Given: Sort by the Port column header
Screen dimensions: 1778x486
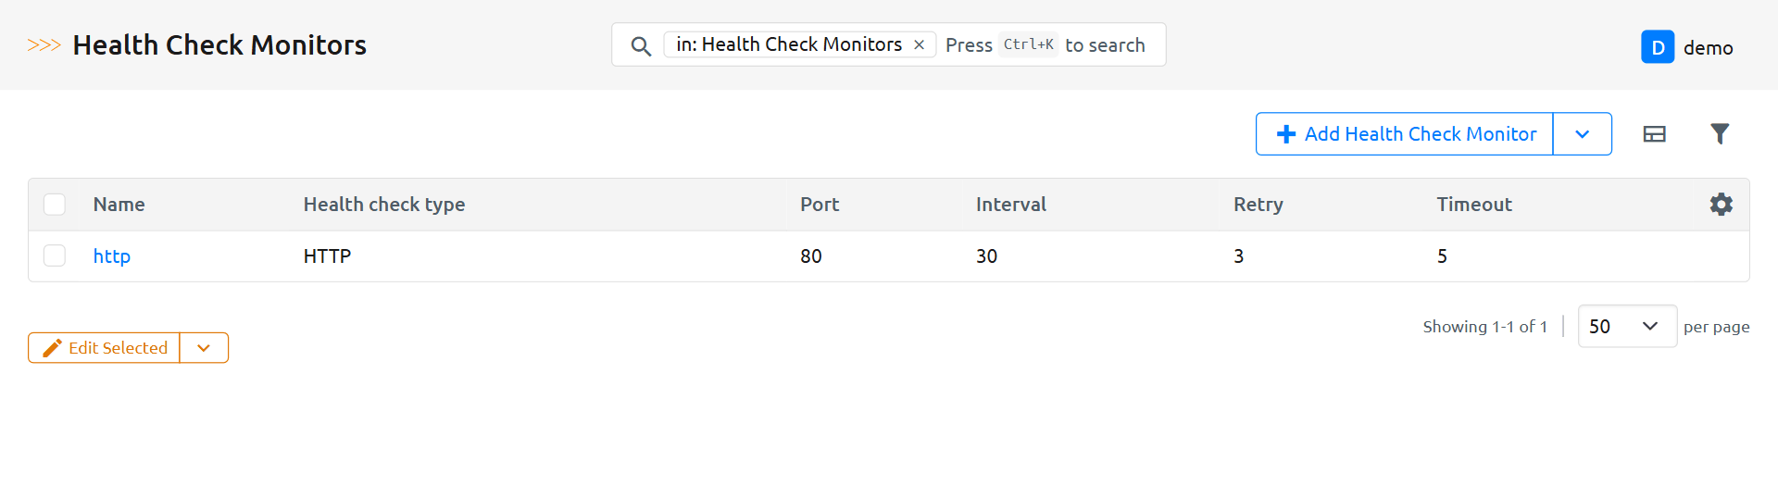Looking at the screenshot, I should click(x=819, y=205).
